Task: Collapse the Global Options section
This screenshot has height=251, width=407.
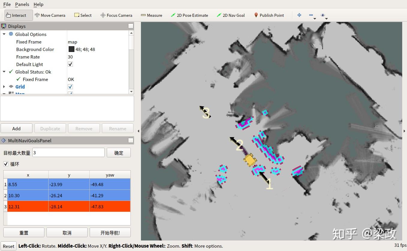Action: click(4, 34)
